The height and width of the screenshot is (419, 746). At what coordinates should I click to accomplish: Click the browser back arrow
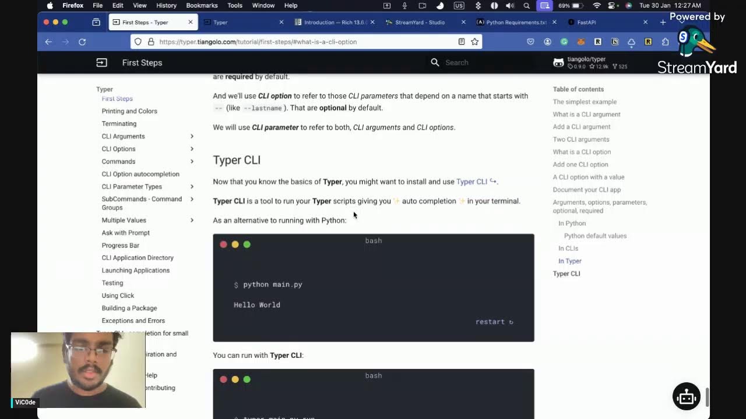[48, 42]
